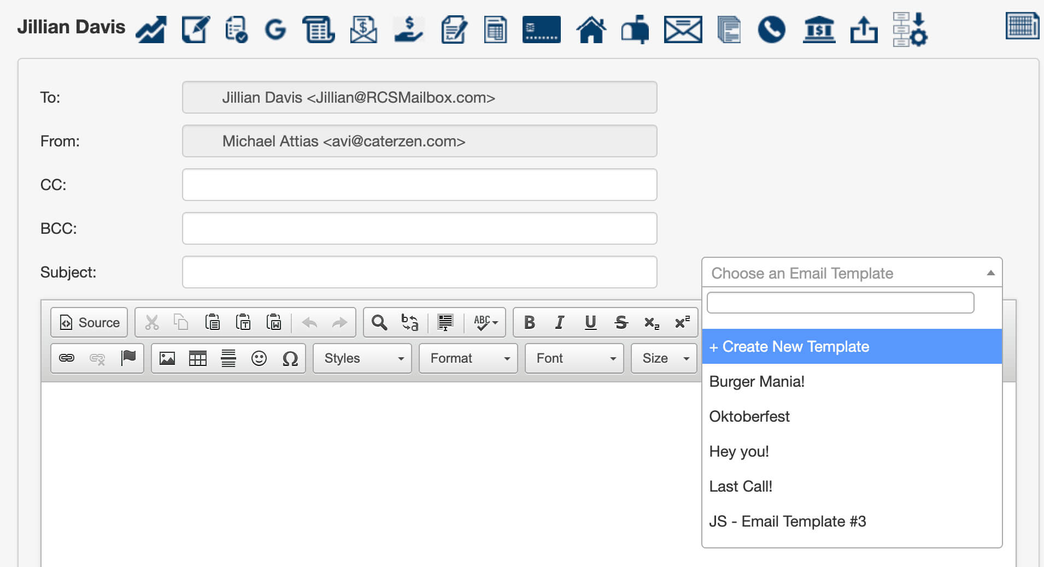Open the Styles dropdown
Screen dimensions: 1044x567
pyautogui.click(x=362, y=358)
